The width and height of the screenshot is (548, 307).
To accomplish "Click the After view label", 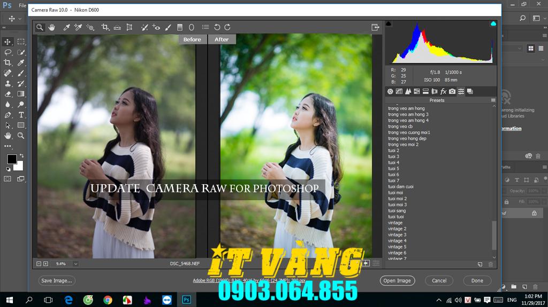I will coord(222,40).
